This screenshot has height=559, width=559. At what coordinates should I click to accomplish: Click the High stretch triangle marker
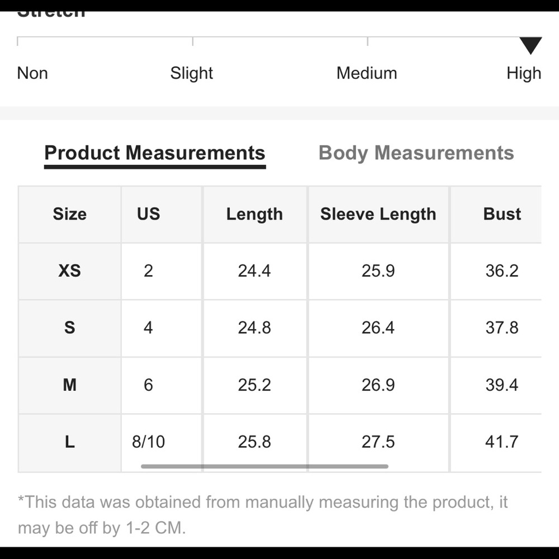[x=530, y=45]
